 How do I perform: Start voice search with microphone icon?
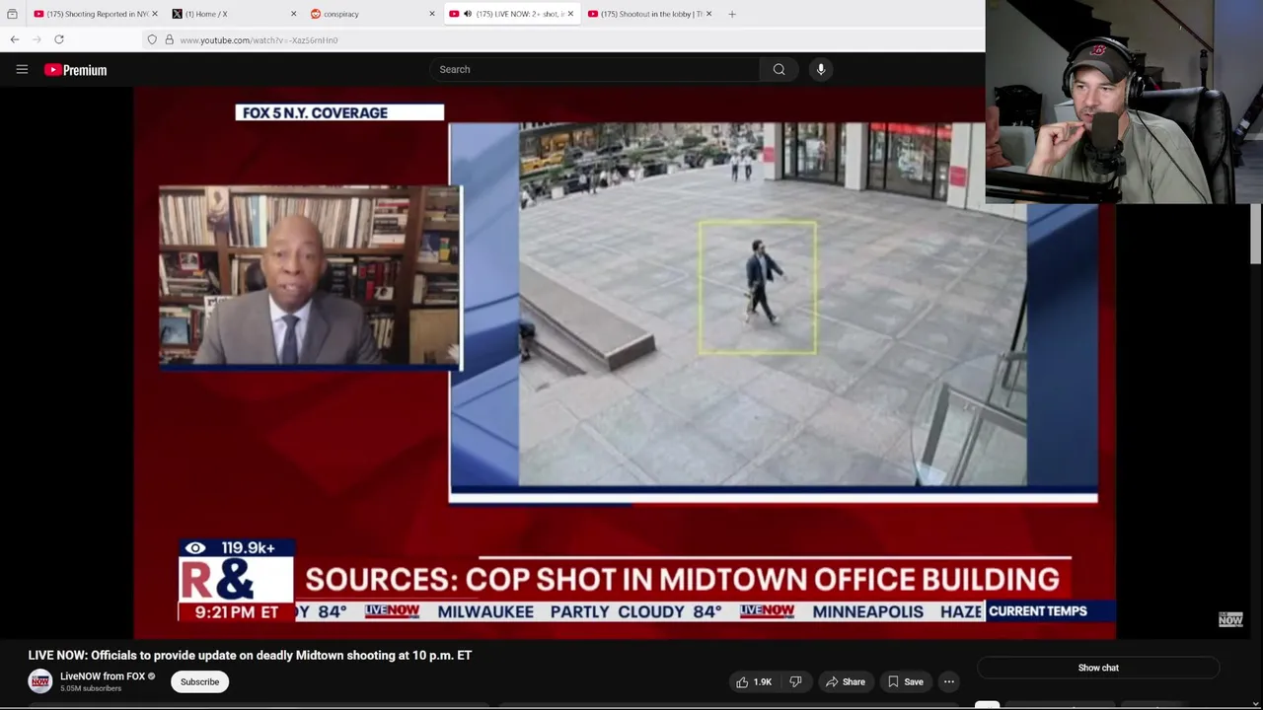pos(821,69)
